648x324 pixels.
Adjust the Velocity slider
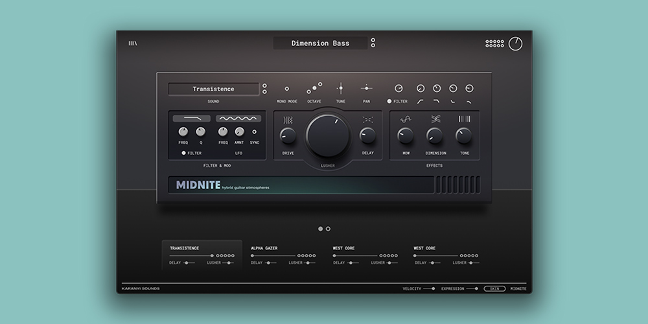[x=428, y=288]
